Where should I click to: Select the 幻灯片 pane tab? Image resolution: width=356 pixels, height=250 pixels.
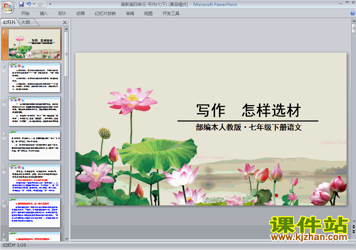pyautogui.click(x=9, y=22)
